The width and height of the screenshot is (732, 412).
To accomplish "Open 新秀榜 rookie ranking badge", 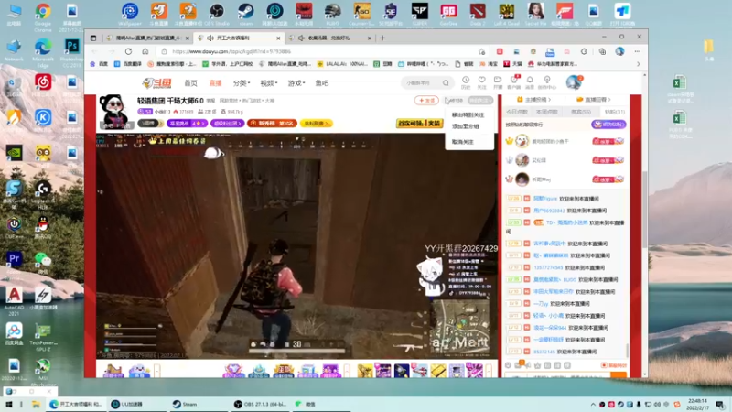I will (272, 124).
